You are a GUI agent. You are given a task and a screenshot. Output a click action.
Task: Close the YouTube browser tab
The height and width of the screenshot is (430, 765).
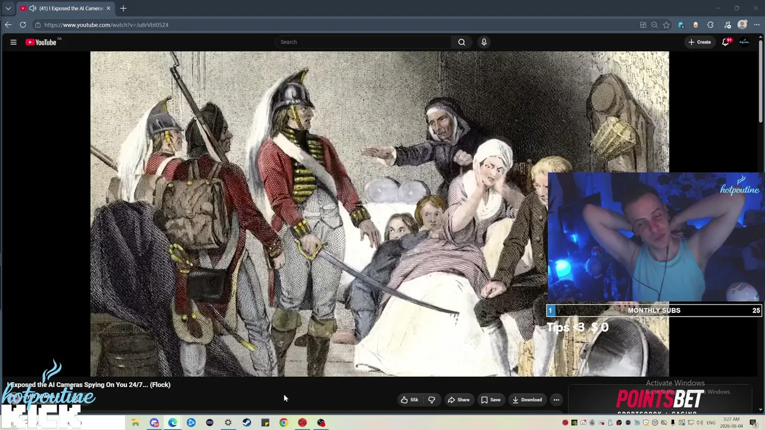[x=108, y=8]
